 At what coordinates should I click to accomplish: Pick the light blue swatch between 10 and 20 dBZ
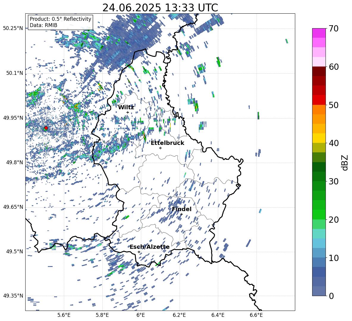[x=319, y=243]
